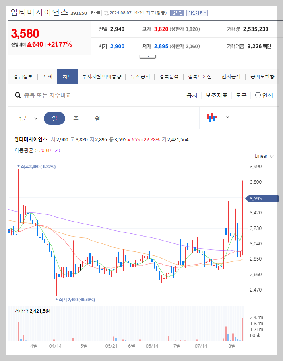The height and width of the screenshot is (361, 283).
Task: Click the 거래량 value 2,535,230
Action: 256,29
